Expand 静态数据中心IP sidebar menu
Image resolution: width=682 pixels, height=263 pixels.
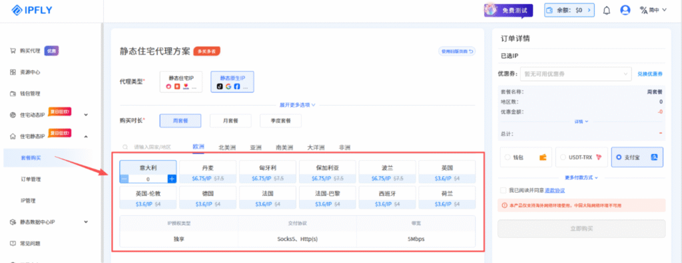pos(86,222)
